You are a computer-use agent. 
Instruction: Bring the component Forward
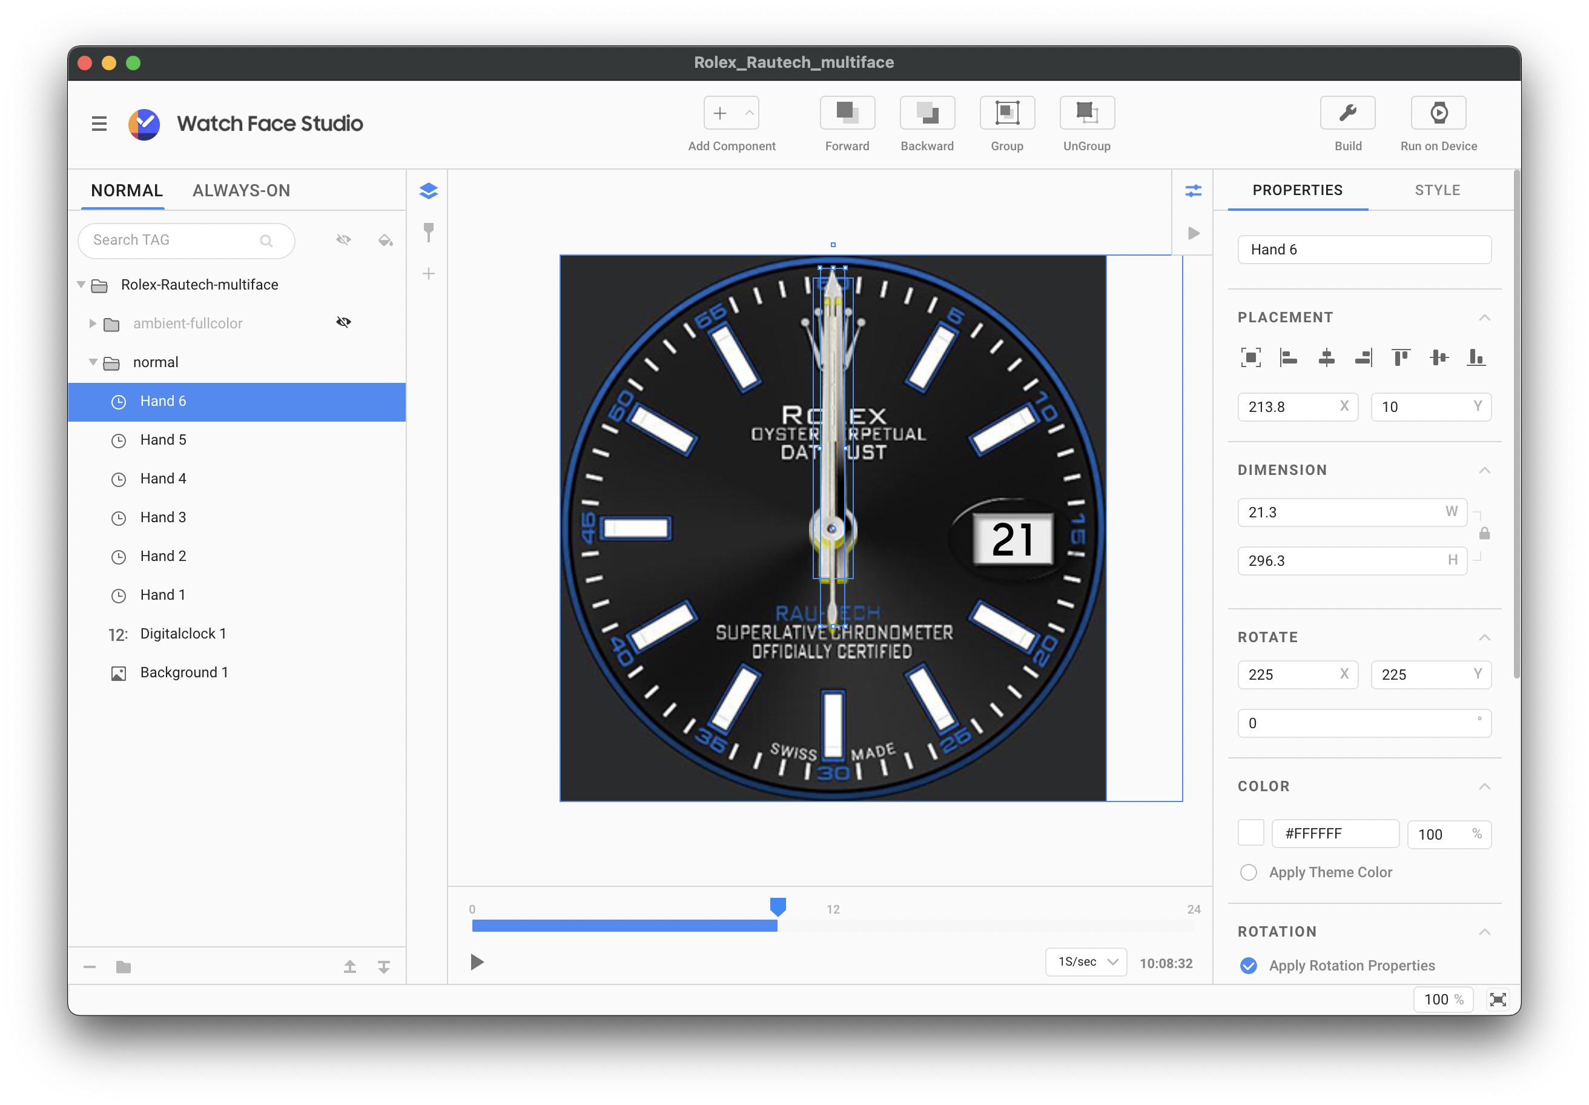(847, 113)
